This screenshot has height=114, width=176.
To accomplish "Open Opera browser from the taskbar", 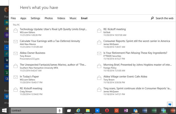I will [107, 110].
